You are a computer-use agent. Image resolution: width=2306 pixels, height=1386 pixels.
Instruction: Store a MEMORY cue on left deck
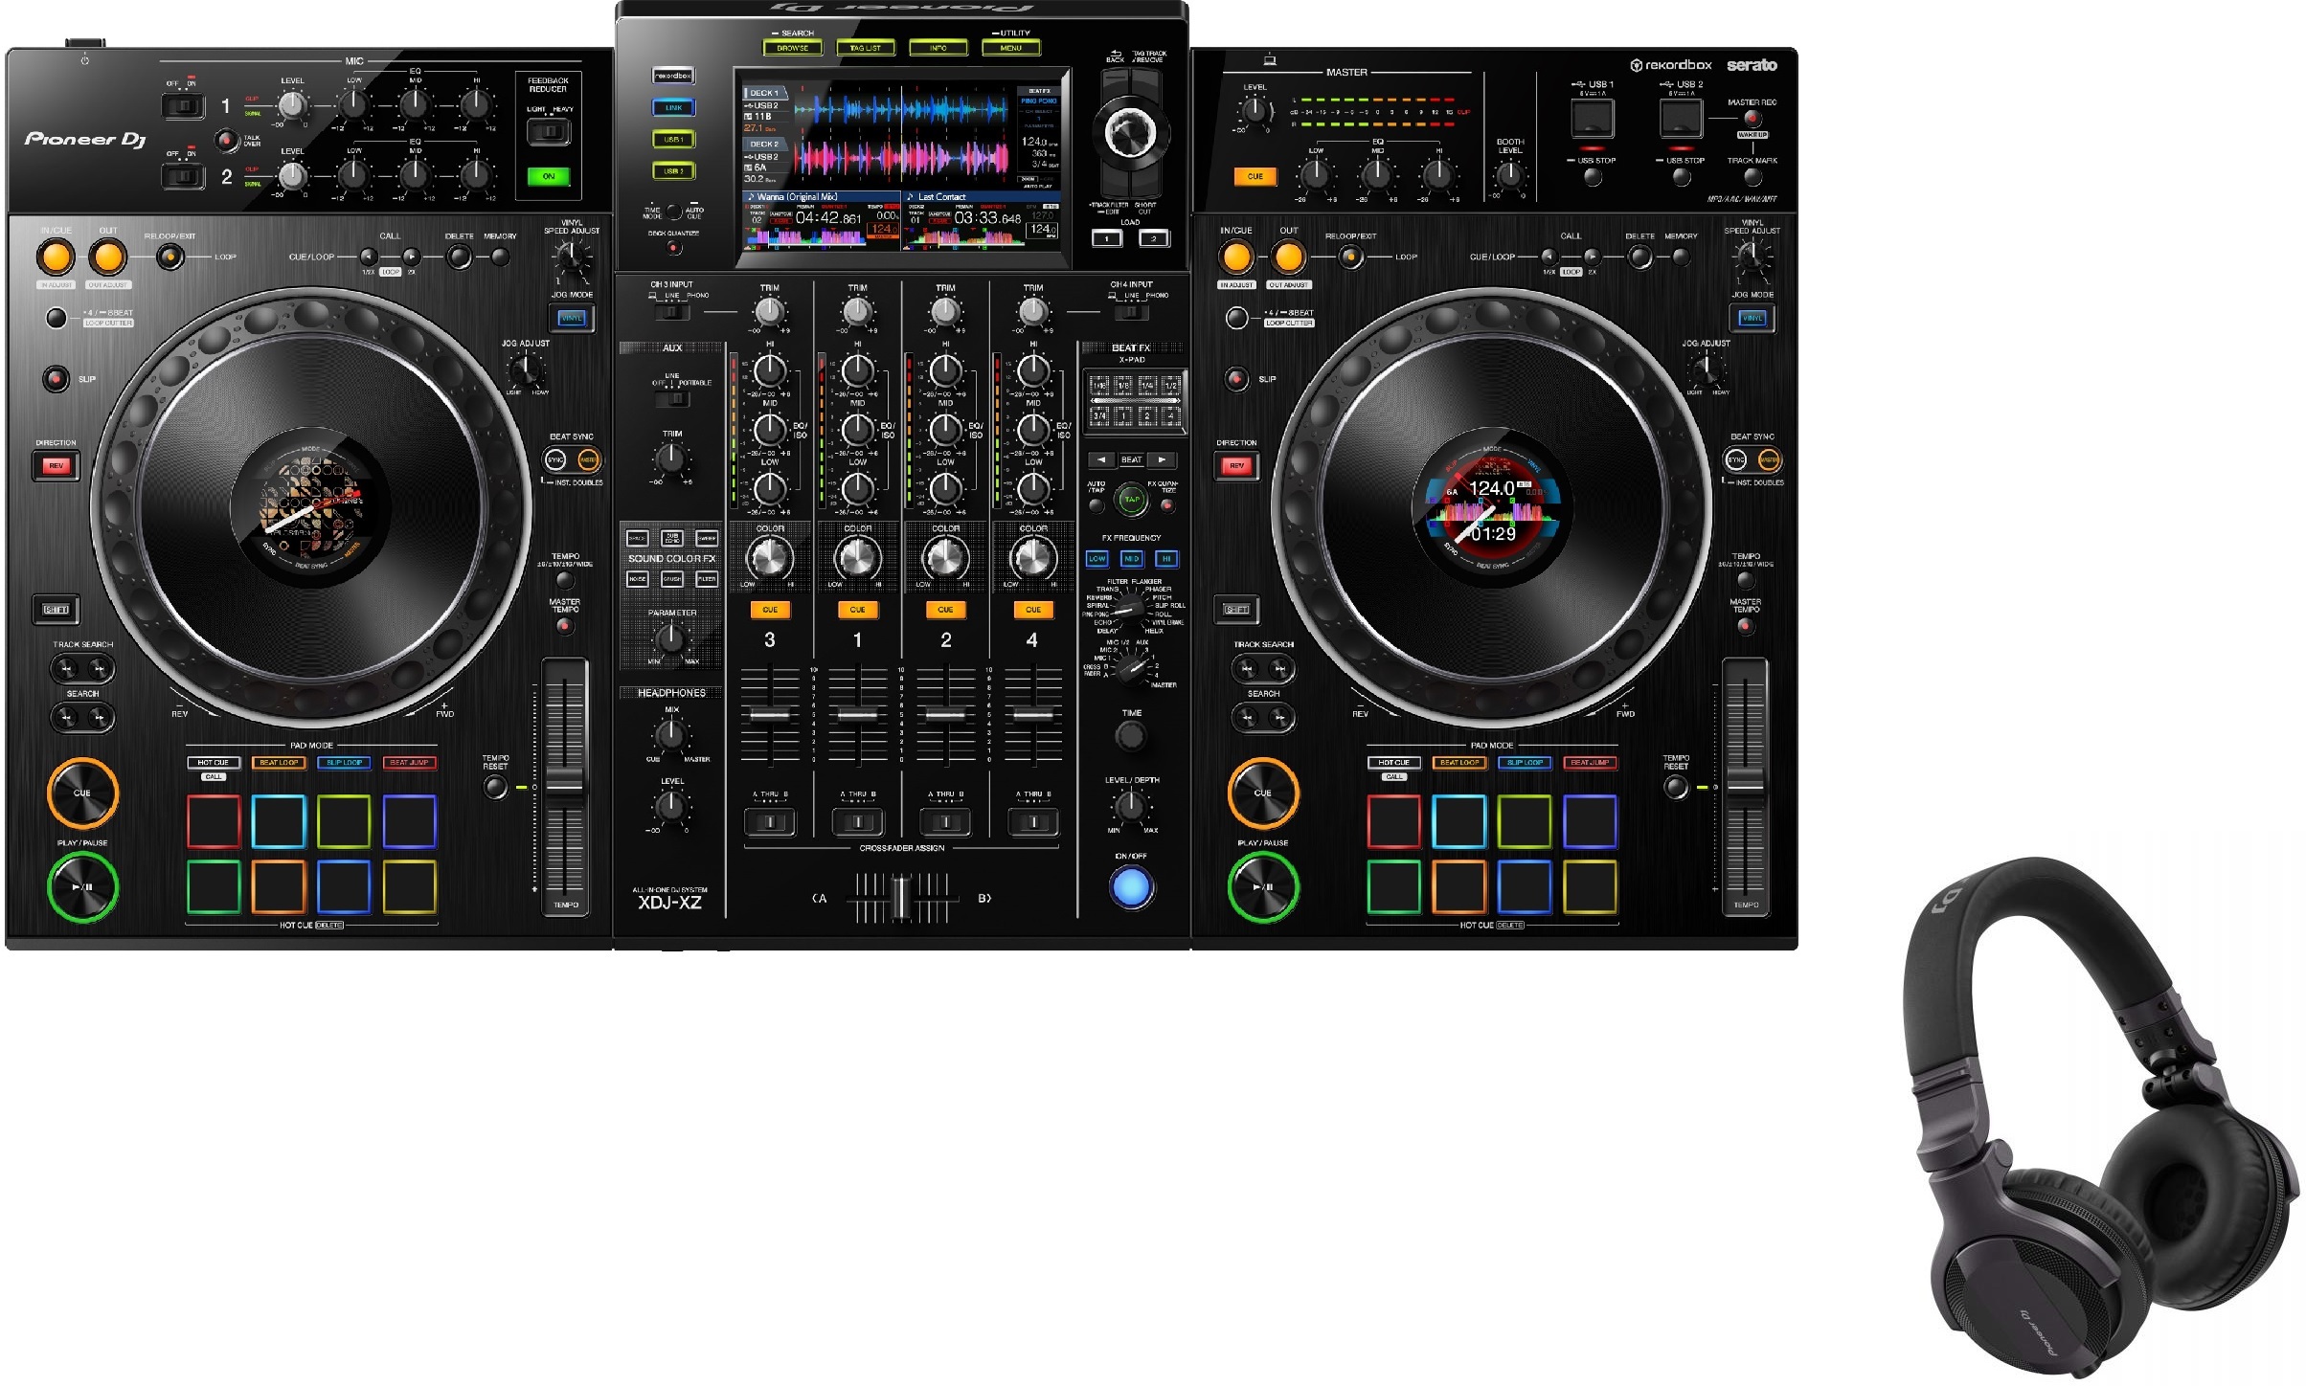(499, 257)
